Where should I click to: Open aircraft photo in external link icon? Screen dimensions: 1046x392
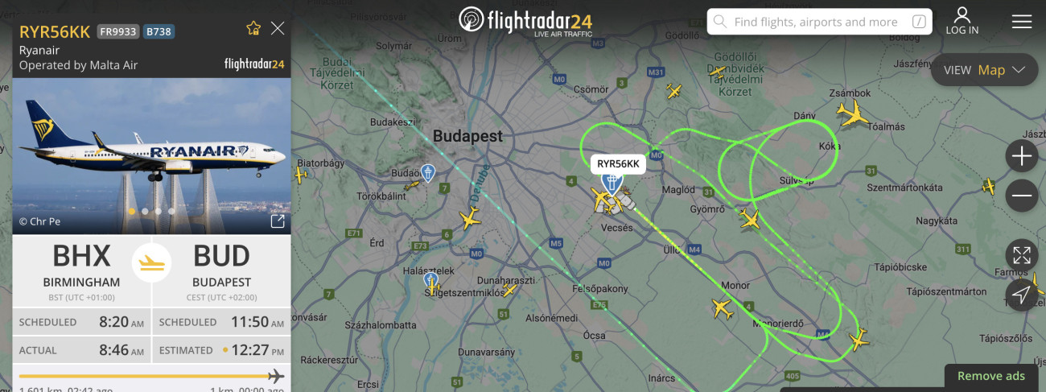click(x=277, y=221)
